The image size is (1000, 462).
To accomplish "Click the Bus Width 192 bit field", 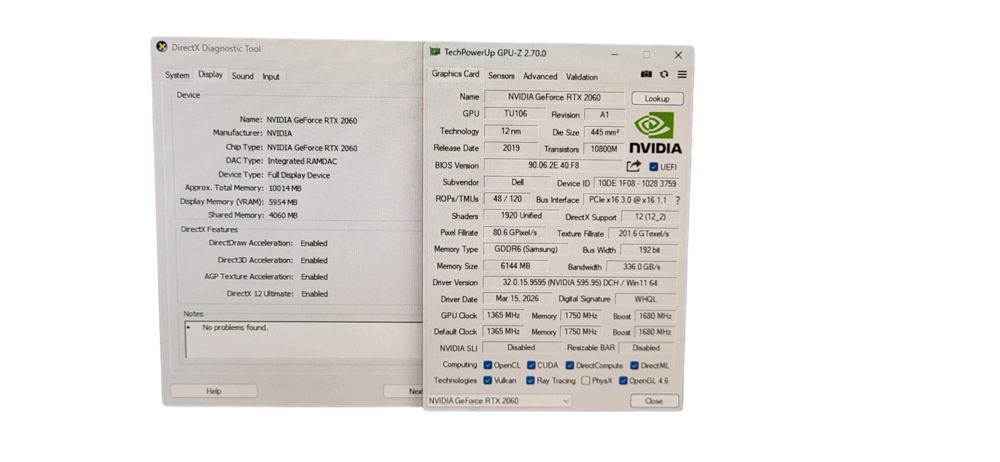I will [649, 250].
